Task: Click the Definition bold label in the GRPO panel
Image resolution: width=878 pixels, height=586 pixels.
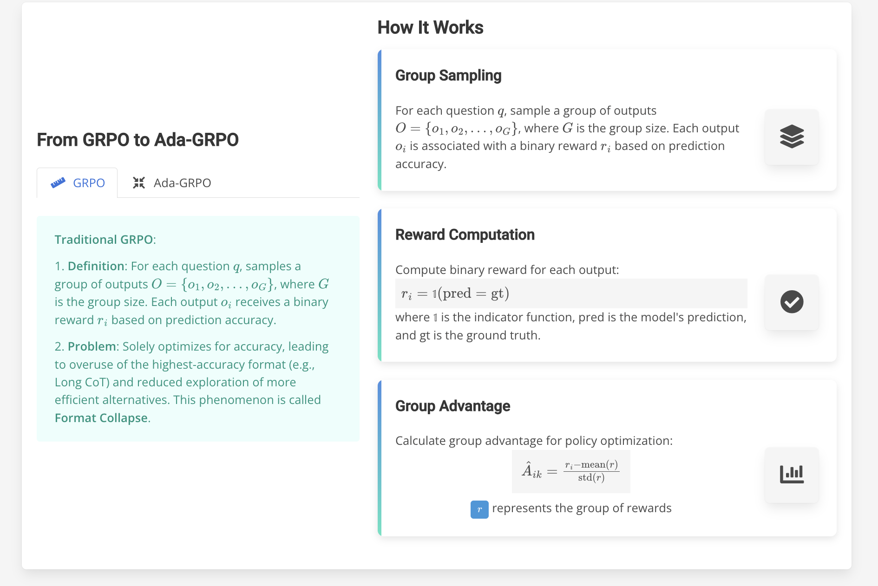Action: pyautogui.click(x=96, y=266)
